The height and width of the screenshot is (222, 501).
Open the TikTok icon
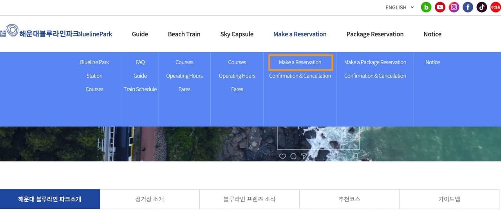482,7
